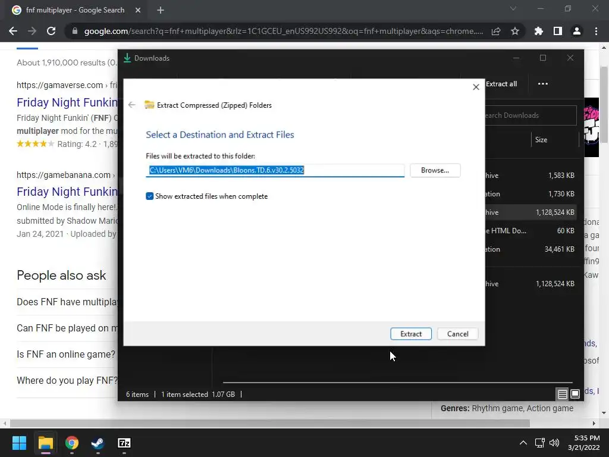Image resolution: width=609 pixels, height=457 pixels.
Task: Click the Chrome forward arrow
Action: tap(32, 31)
